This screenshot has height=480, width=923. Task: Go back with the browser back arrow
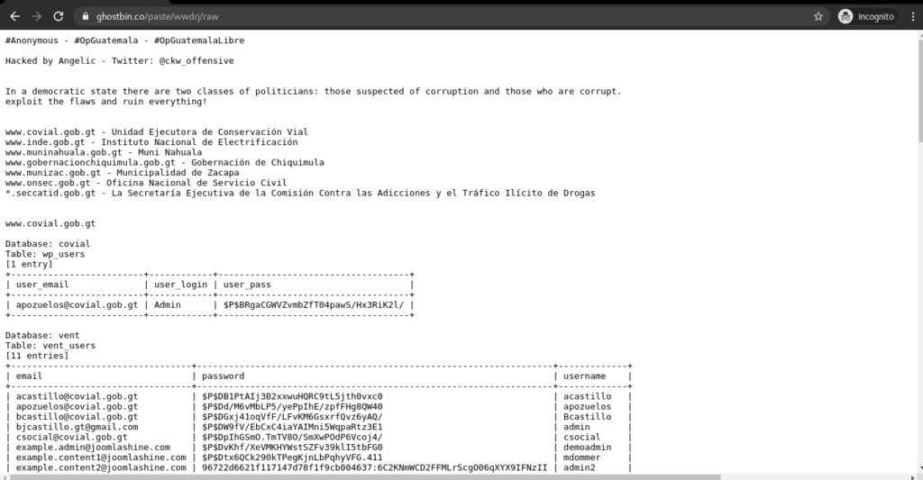pyautogui.click(x=15, y=16)
